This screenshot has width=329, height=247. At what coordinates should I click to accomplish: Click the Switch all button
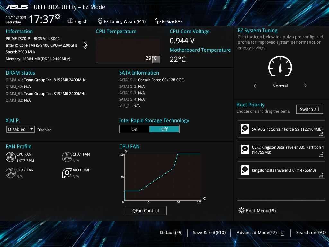pos(309,109)
